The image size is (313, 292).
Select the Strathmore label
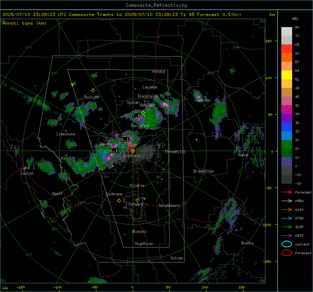(x=169, y=206)
